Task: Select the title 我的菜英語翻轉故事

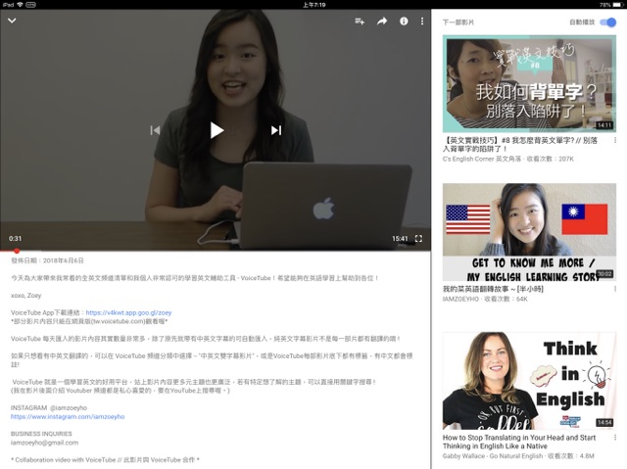Action: click(x=493, y=289)
